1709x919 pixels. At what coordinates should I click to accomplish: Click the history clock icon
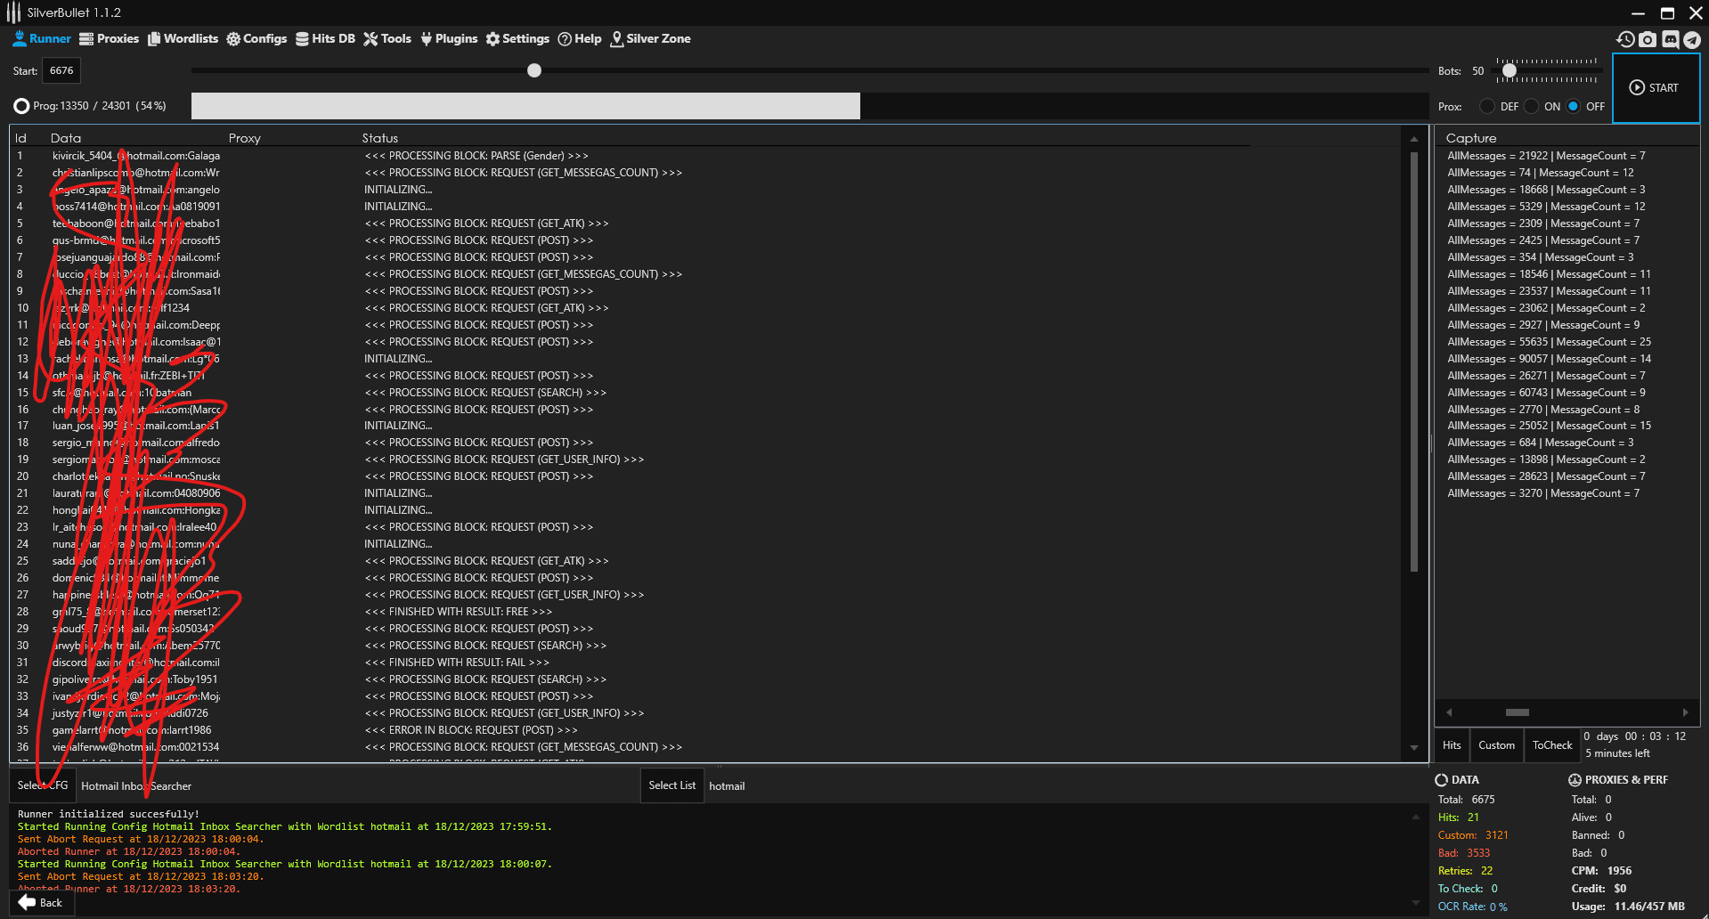(1625, 39)
